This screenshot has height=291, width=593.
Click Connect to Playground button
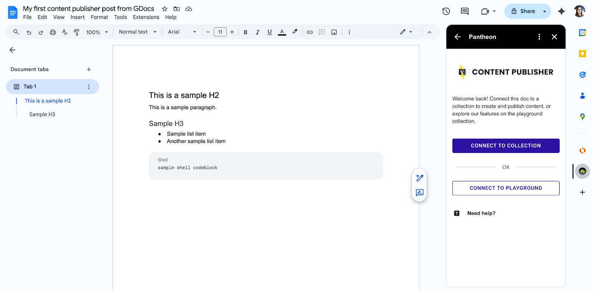(506, 188)
